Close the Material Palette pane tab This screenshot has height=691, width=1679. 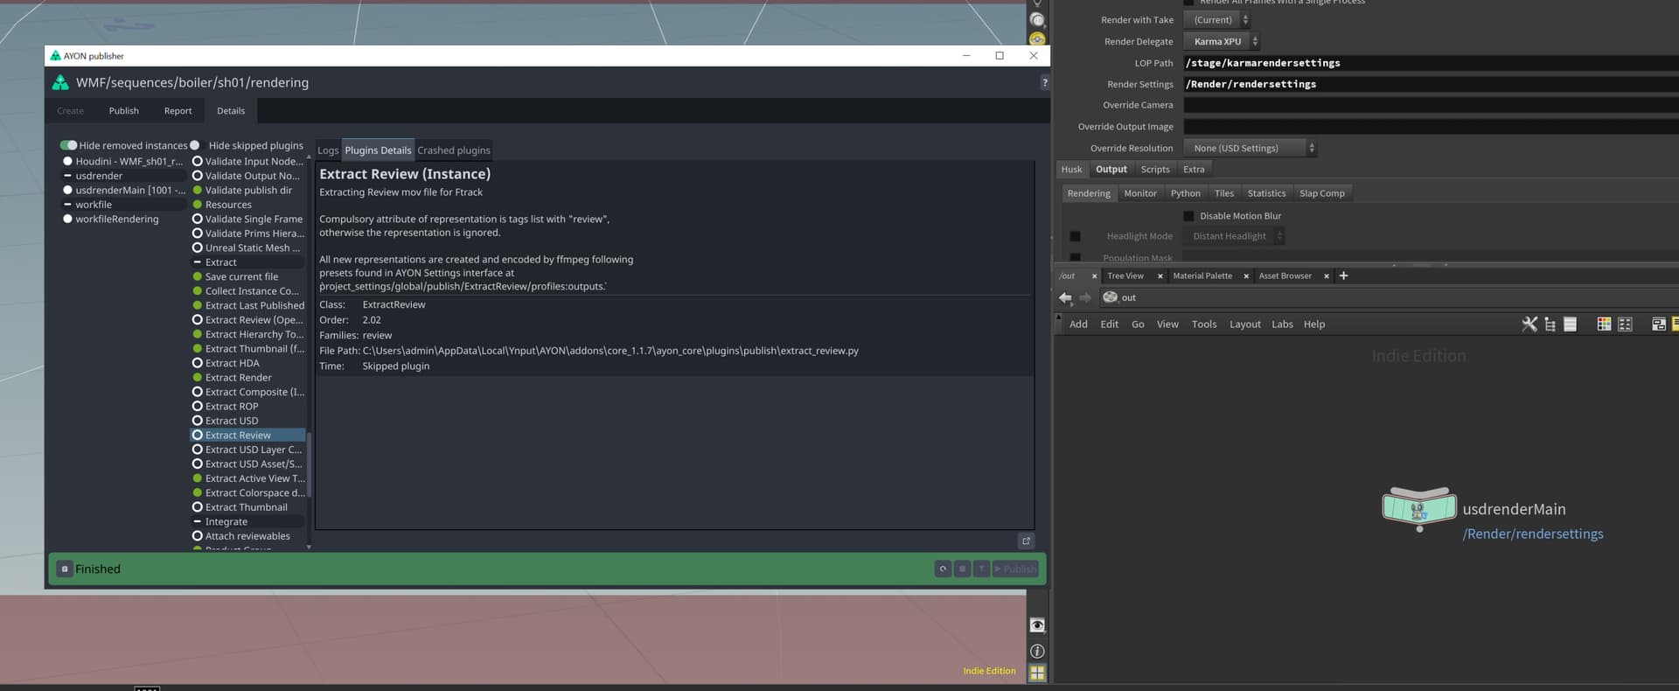tap(1246, 276)
